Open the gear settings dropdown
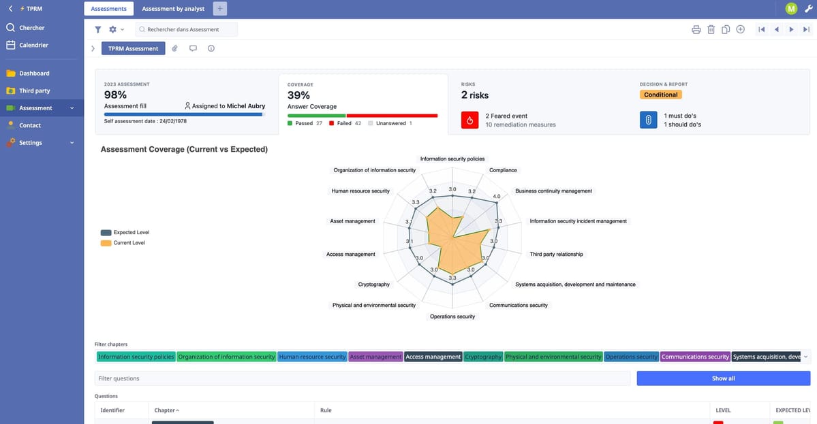Viewport: 817px width, 424px height. 116,29
